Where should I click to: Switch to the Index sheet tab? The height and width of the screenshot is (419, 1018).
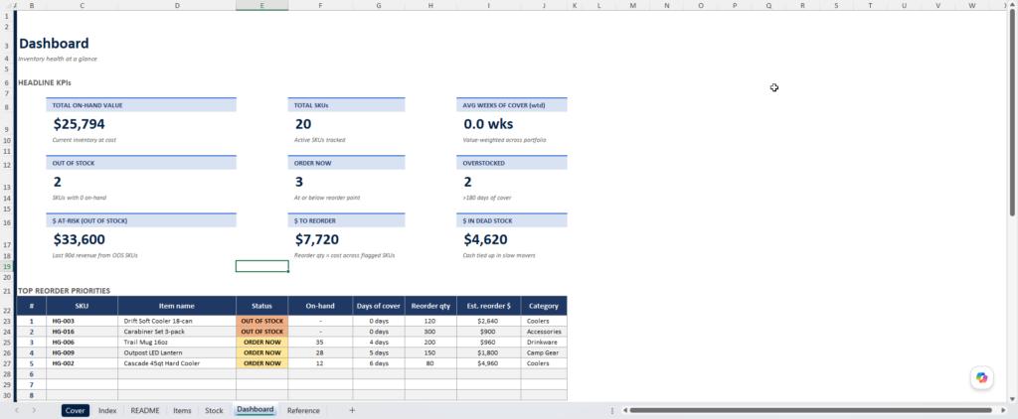coord(107,411)
